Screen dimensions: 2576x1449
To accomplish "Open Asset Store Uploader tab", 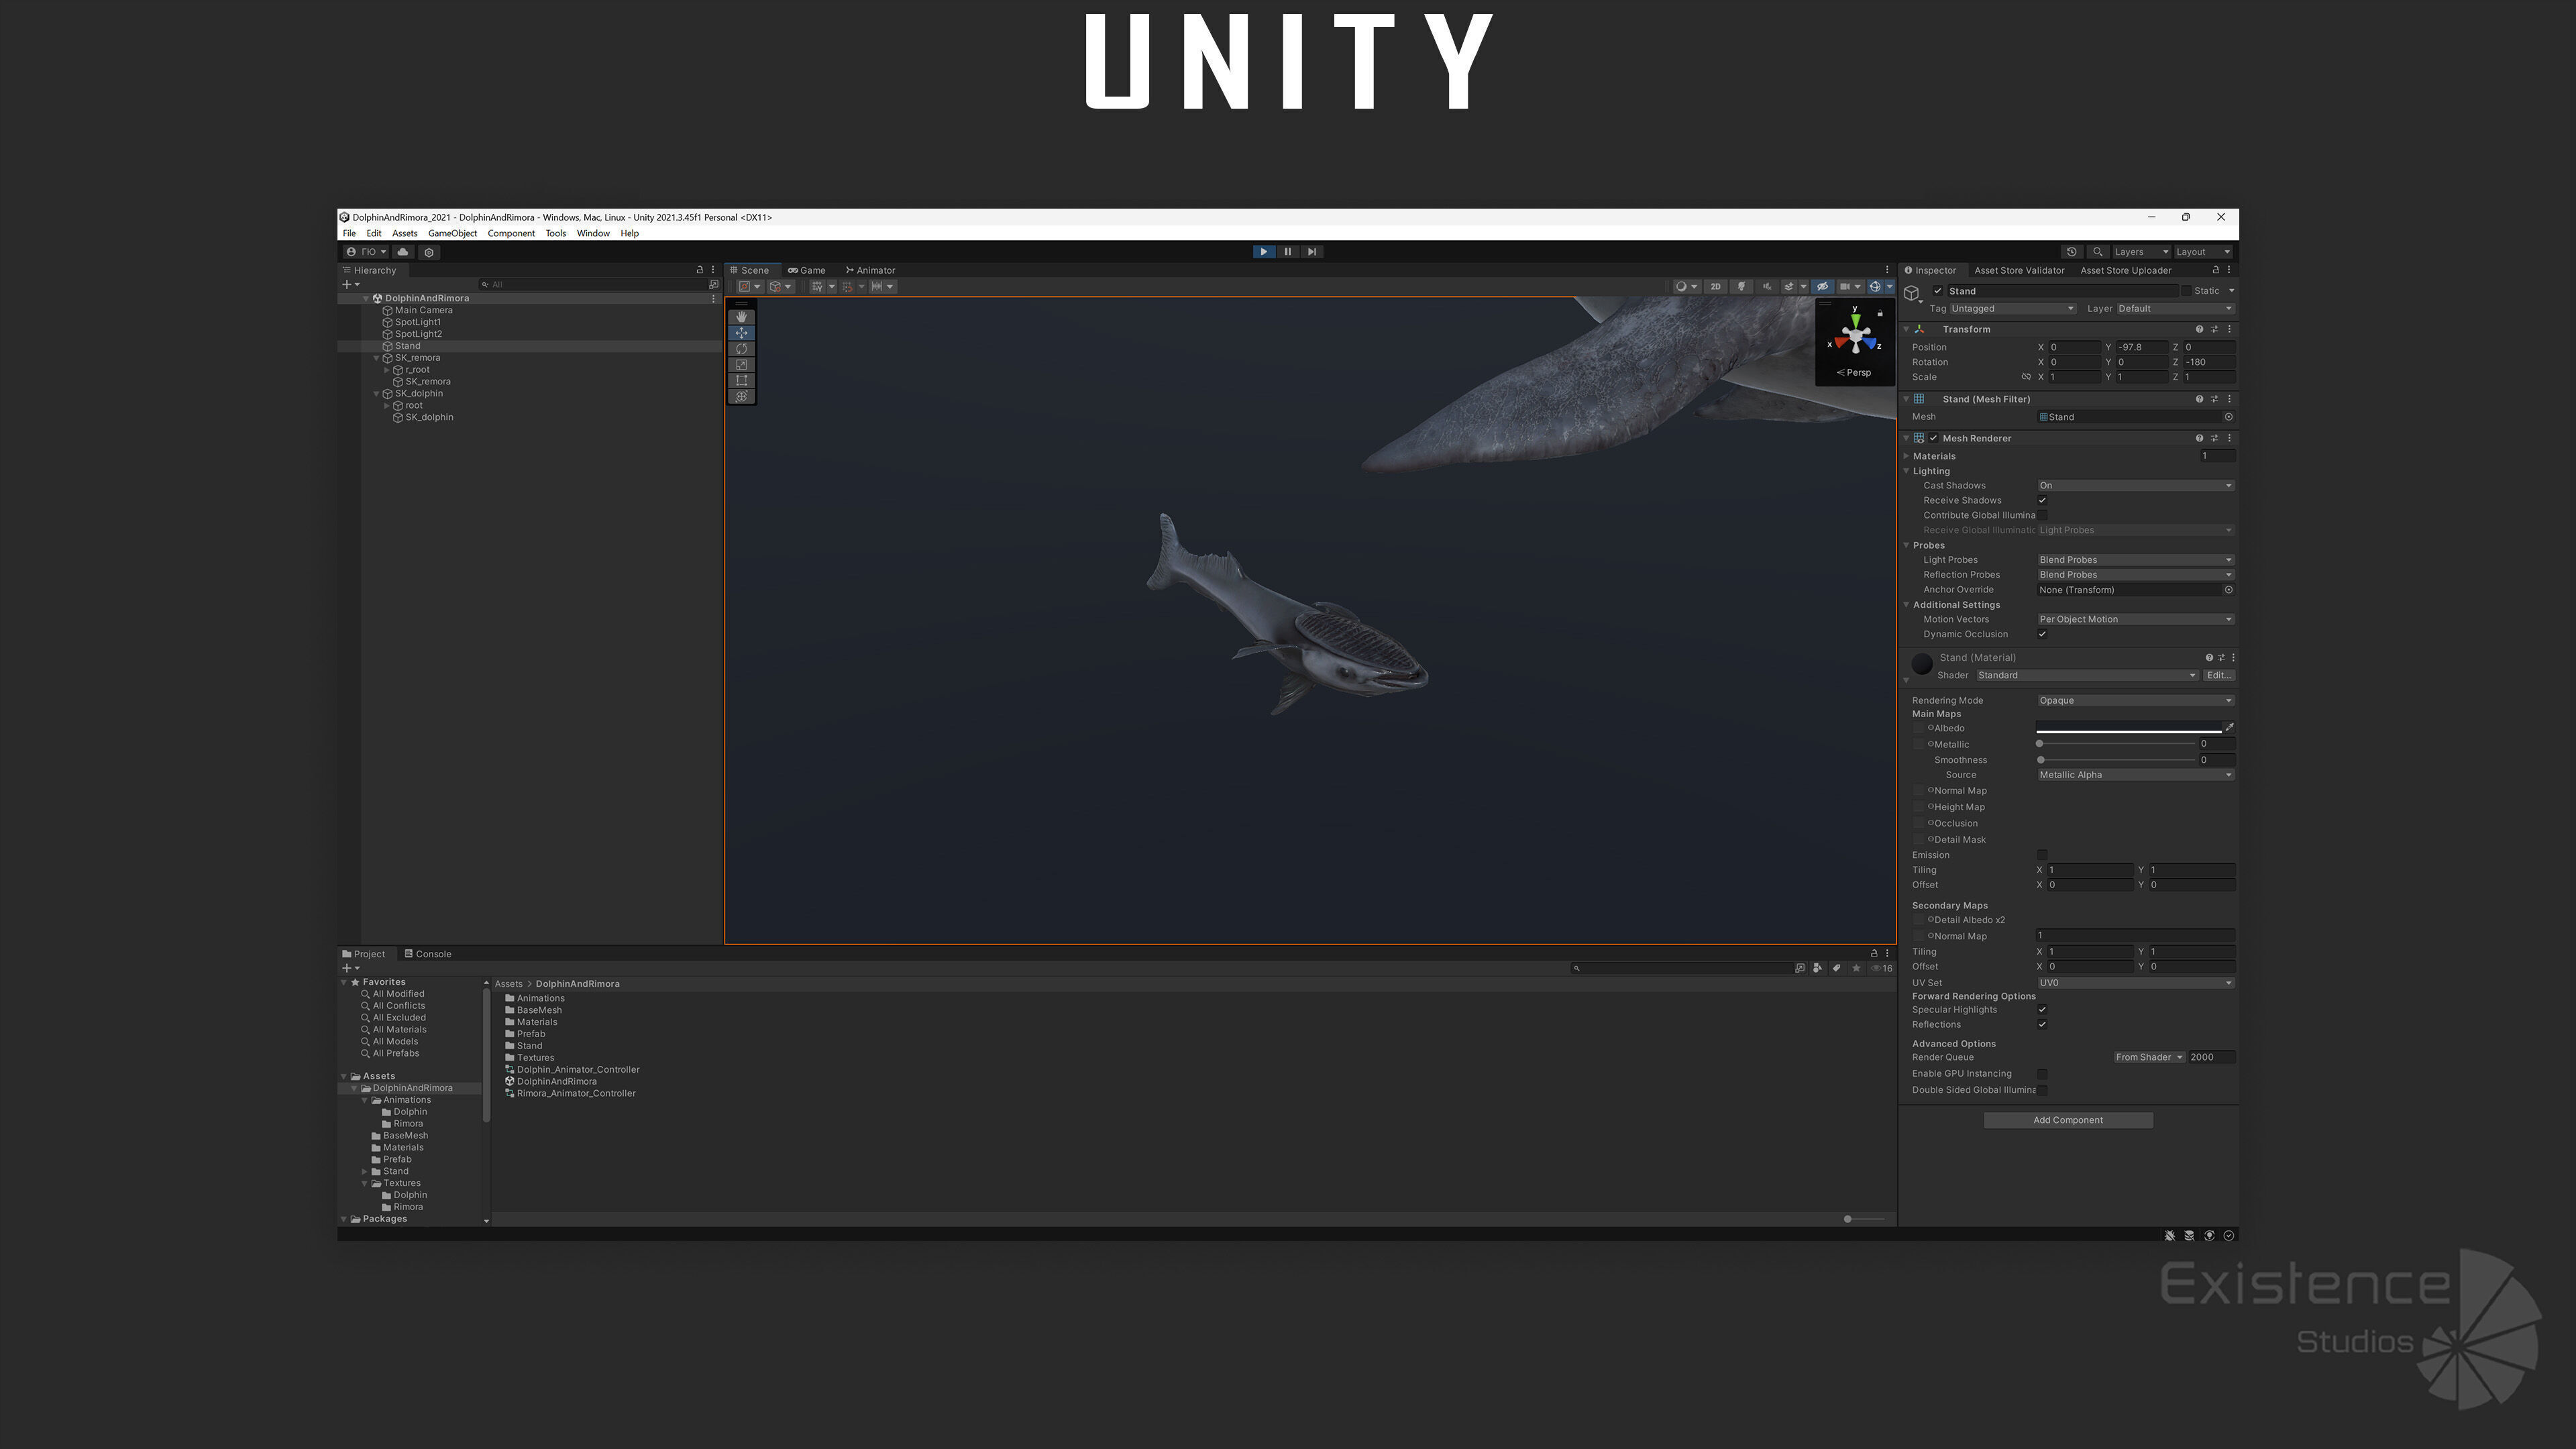I will coord(2126,270).
